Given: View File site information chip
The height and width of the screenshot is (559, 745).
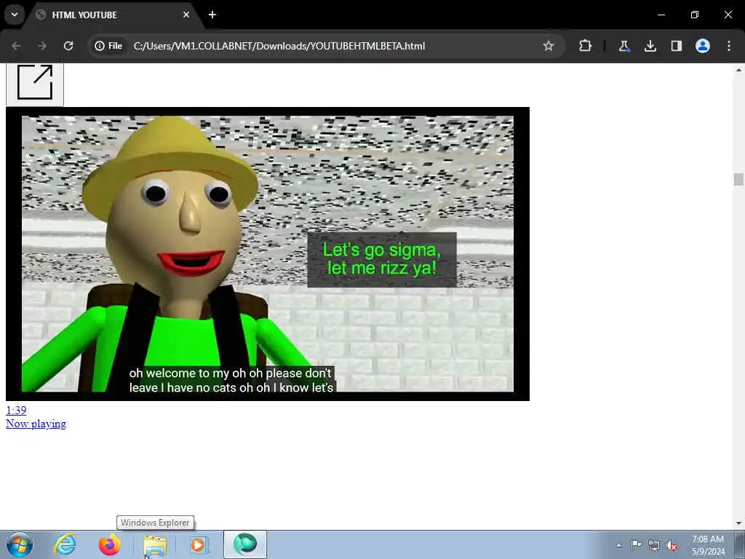Looking at the screenshot, I should tap(109, 46).
